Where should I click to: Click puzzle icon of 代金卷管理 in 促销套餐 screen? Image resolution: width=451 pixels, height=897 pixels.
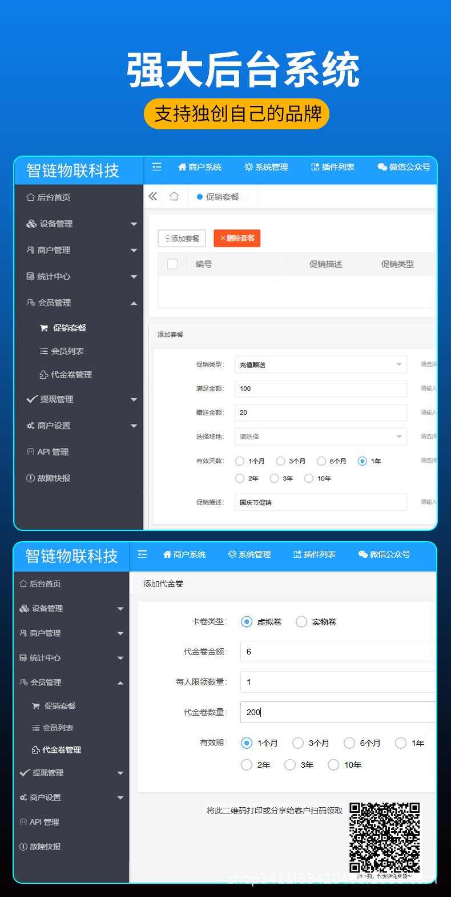tap(43, 375)
